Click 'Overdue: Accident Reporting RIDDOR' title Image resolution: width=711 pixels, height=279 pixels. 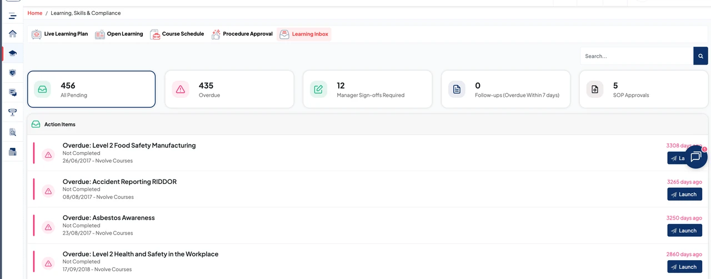[119, 182]
